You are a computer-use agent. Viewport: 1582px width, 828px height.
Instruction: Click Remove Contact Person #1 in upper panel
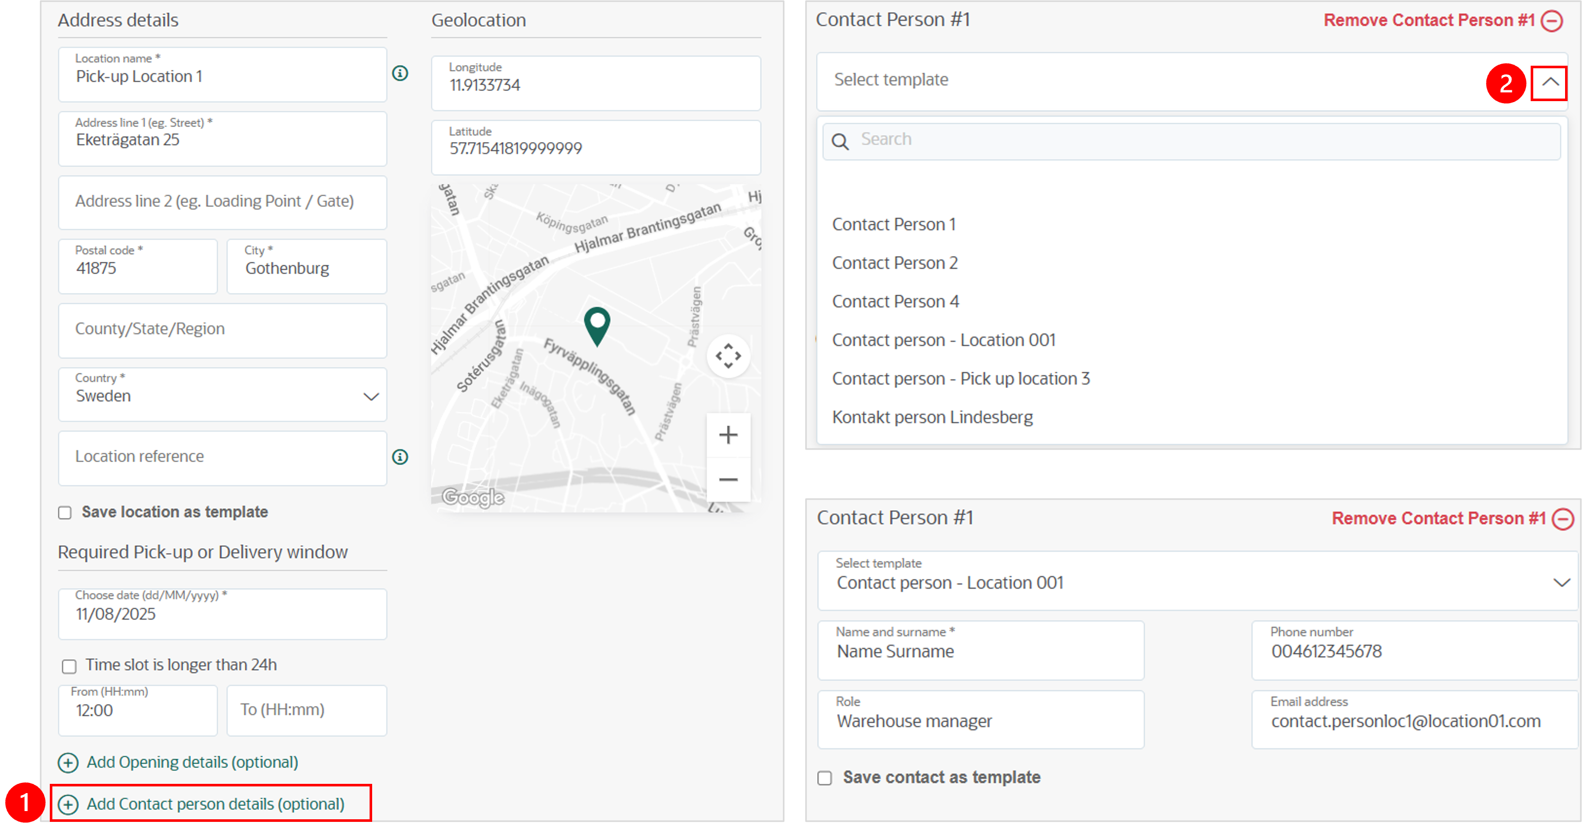tap(1429, 20)
